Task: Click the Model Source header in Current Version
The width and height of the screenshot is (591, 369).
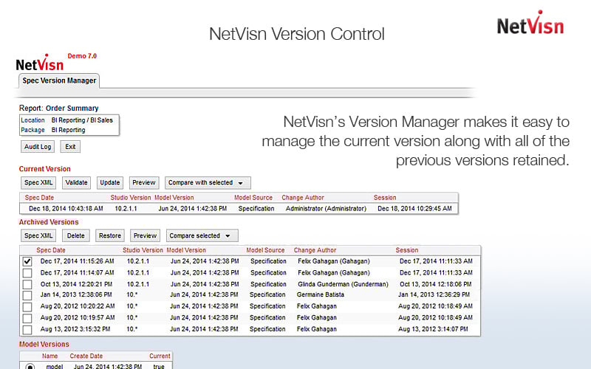Action: (253, 197)
